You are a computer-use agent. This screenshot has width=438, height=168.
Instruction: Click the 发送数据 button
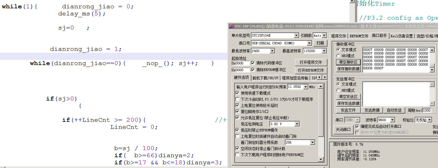(372, 110)
